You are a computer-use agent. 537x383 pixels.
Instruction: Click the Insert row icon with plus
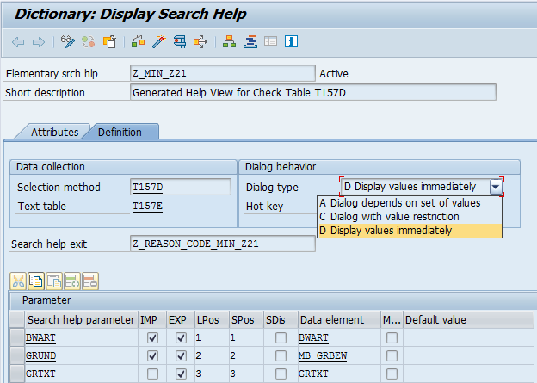(72, 281)
